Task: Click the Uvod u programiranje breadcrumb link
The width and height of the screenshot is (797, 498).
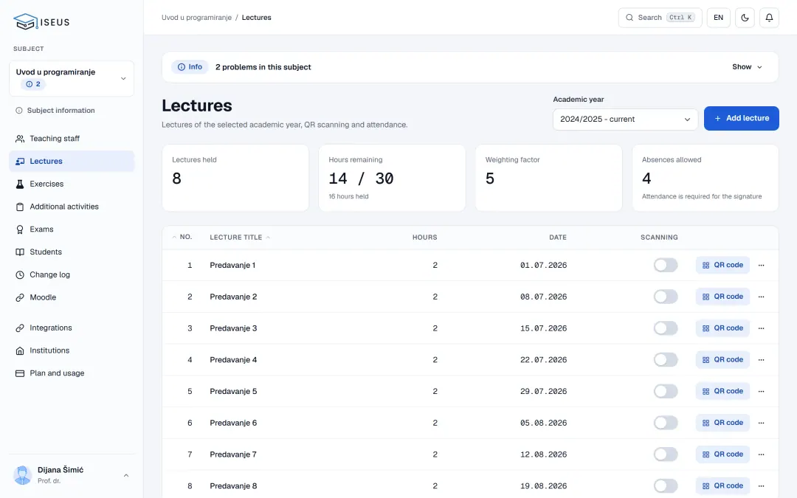Action: point(197,17)
